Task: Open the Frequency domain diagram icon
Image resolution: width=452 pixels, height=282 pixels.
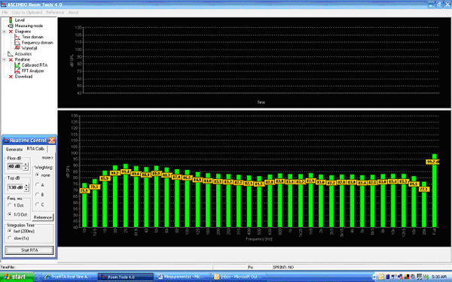Action: (17, 43)
